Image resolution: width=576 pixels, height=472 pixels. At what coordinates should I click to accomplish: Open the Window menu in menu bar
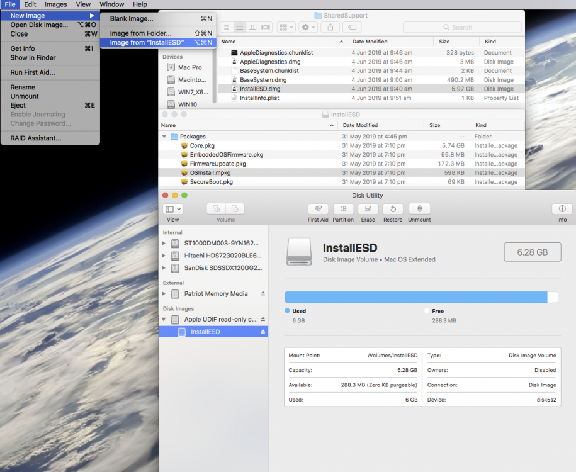(111, 4)
